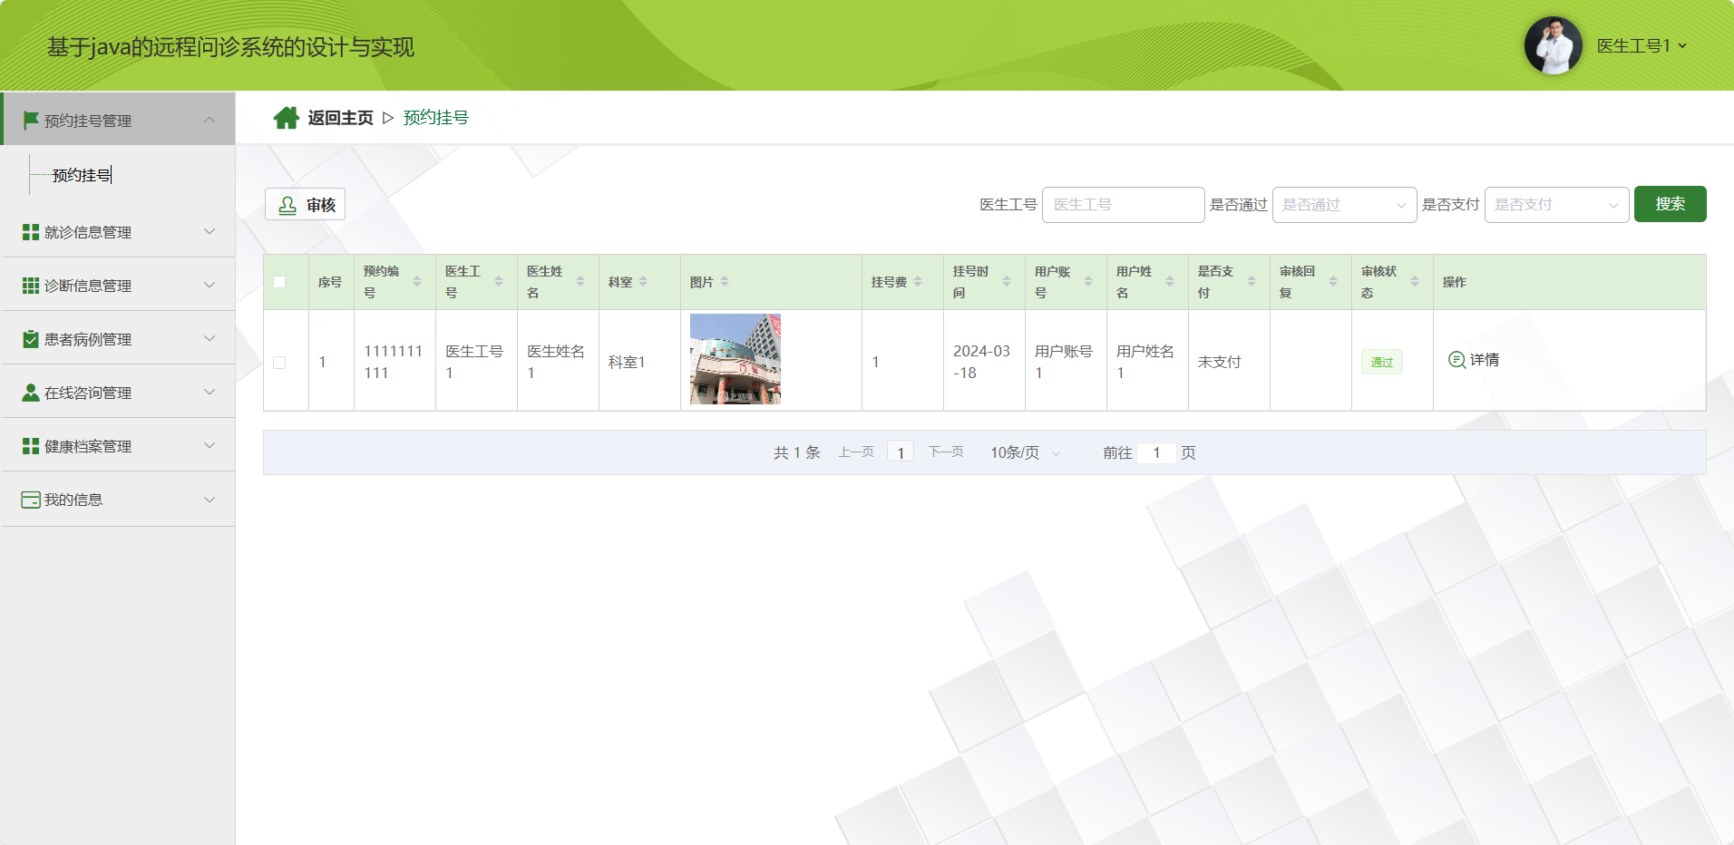Viewport: 1734px width, 845px height.
Task: Select the 预约挂号 submenu item
Action: pos(82,175)
